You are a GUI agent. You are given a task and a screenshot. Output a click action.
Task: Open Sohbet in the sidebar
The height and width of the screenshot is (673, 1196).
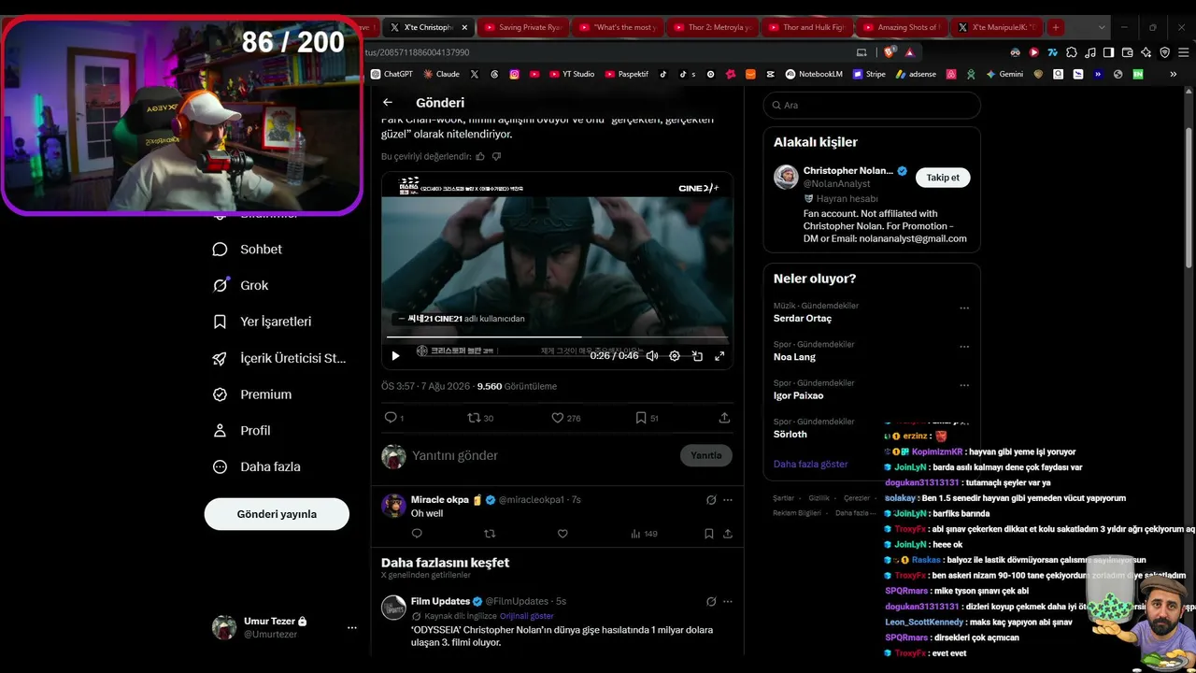pyautogui.click(x=248, y=250)
